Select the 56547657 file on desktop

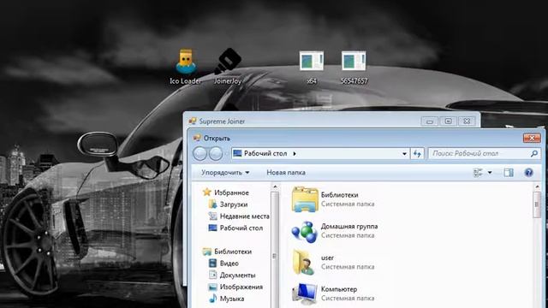354,67
